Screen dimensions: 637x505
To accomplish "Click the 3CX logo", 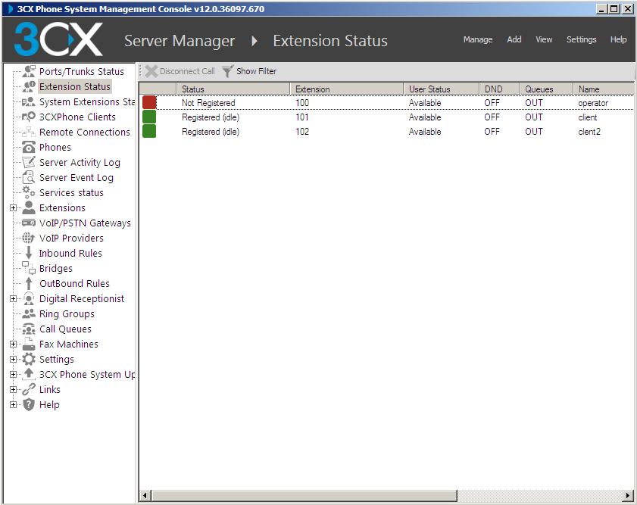I will pos(58,39).
